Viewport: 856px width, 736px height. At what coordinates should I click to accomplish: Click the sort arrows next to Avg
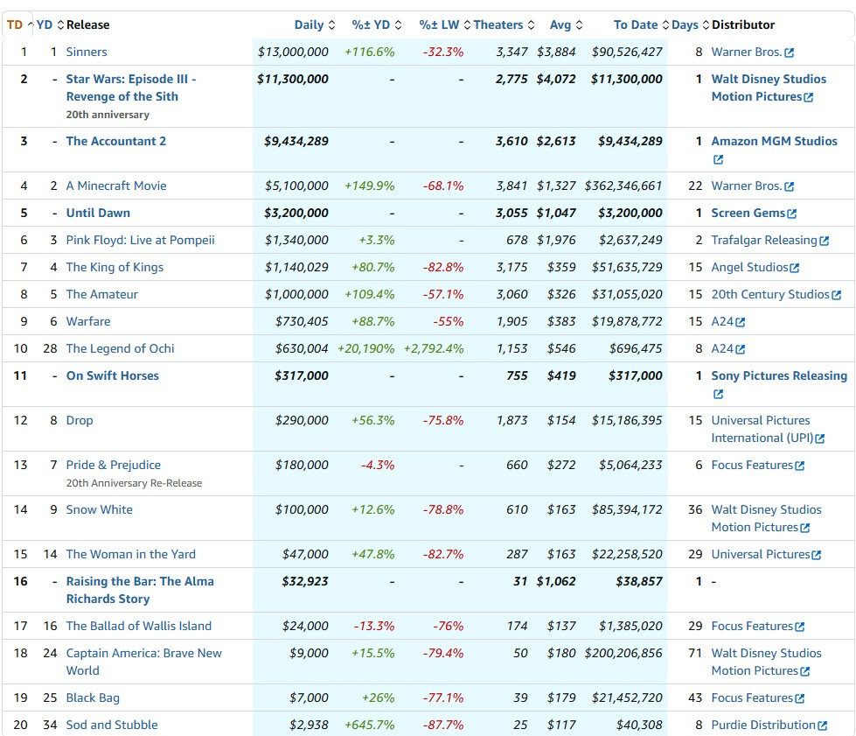579,25
